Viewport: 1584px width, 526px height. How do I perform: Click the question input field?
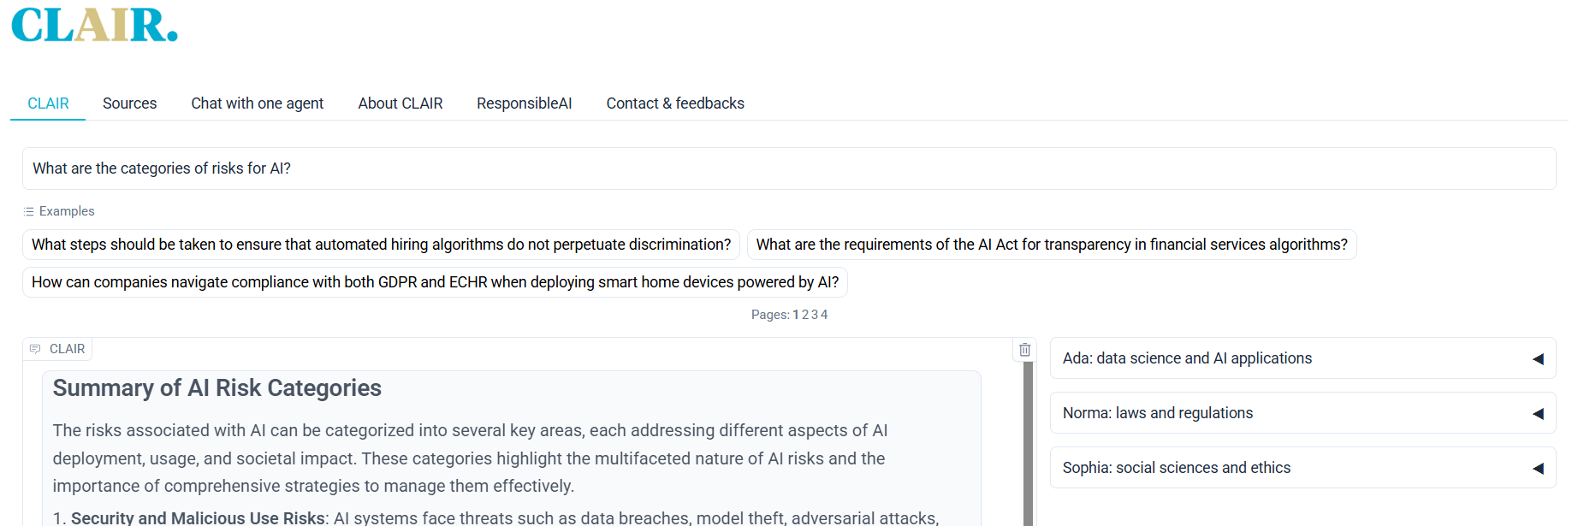click(789, 168)
